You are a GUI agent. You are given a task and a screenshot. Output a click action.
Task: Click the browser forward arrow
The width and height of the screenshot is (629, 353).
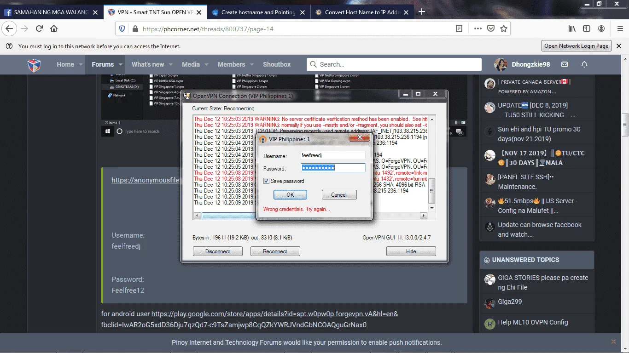[x=24, y=28]
